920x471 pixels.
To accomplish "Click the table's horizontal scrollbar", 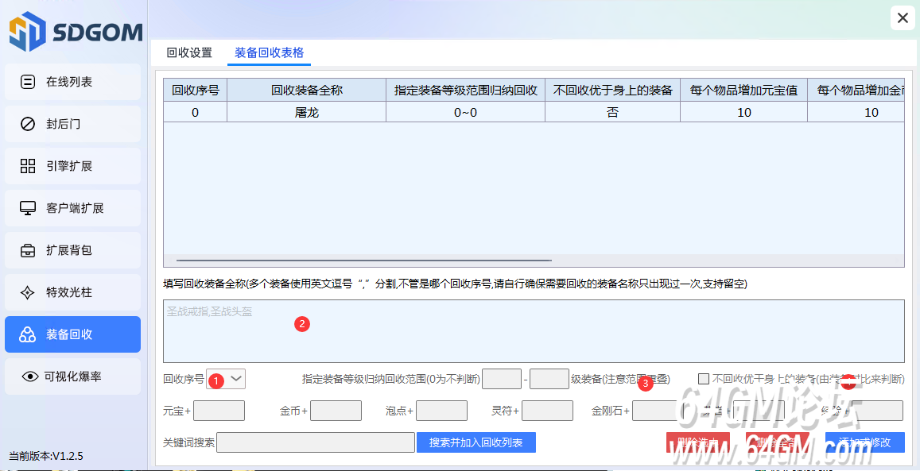I will click(363, 260).
